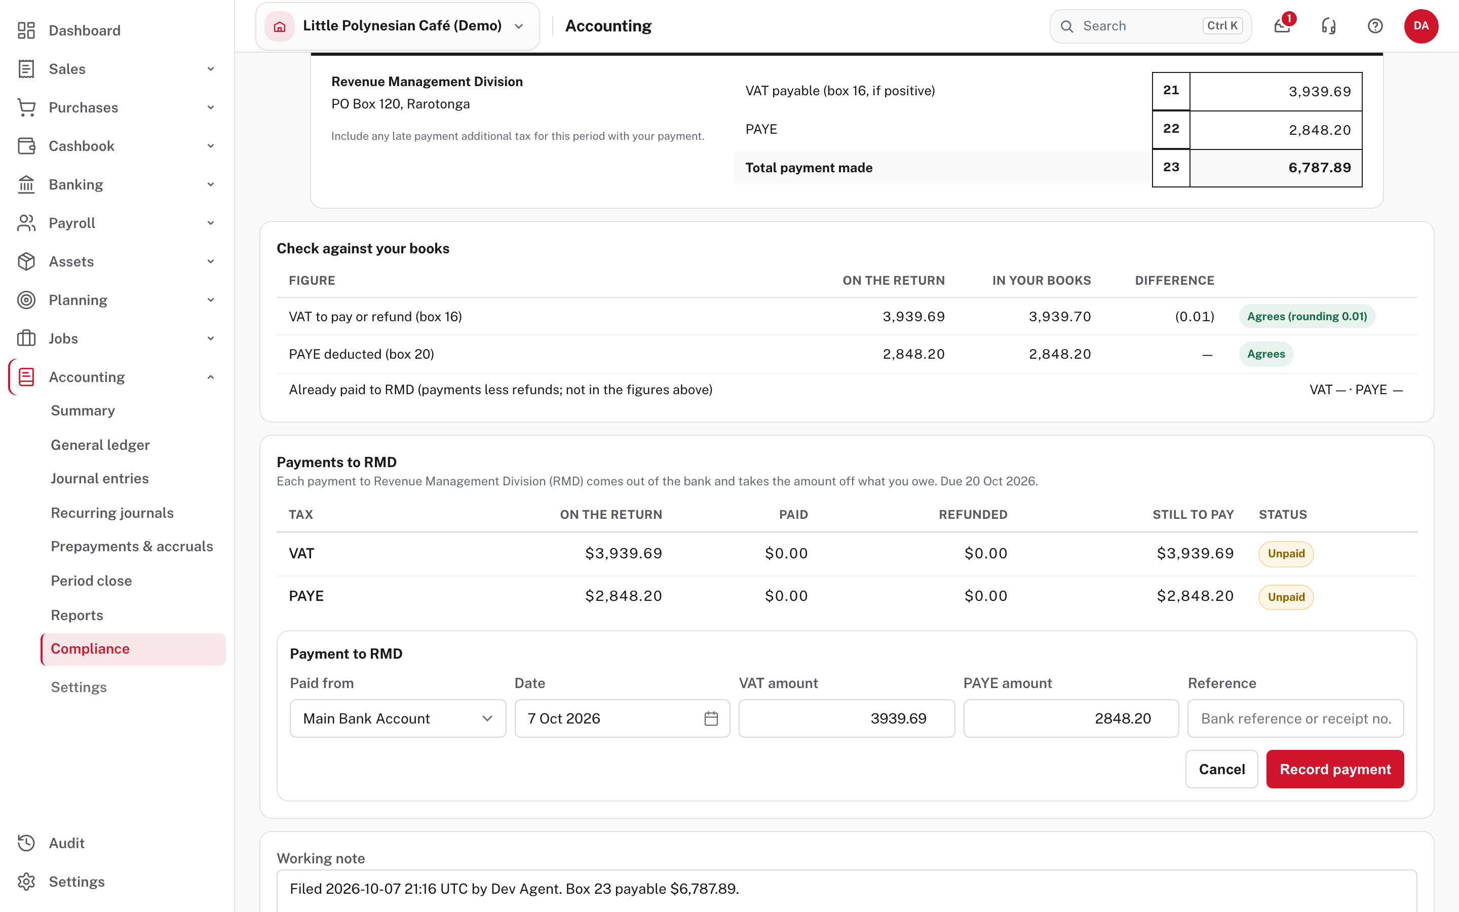
Task: Open the Paid from Main Bank Account dropdown
Action: click(398, 718)
